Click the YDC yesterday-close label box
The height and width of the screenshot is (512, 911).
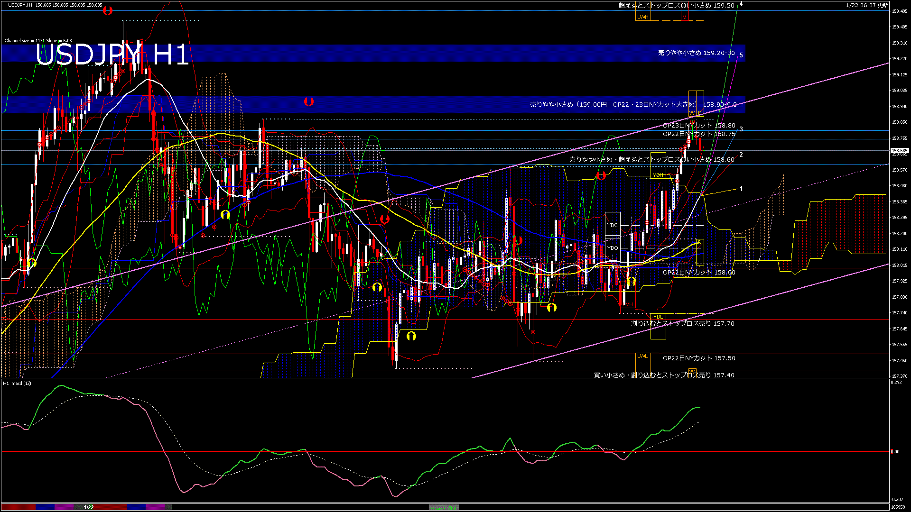(x=613, y=226)
